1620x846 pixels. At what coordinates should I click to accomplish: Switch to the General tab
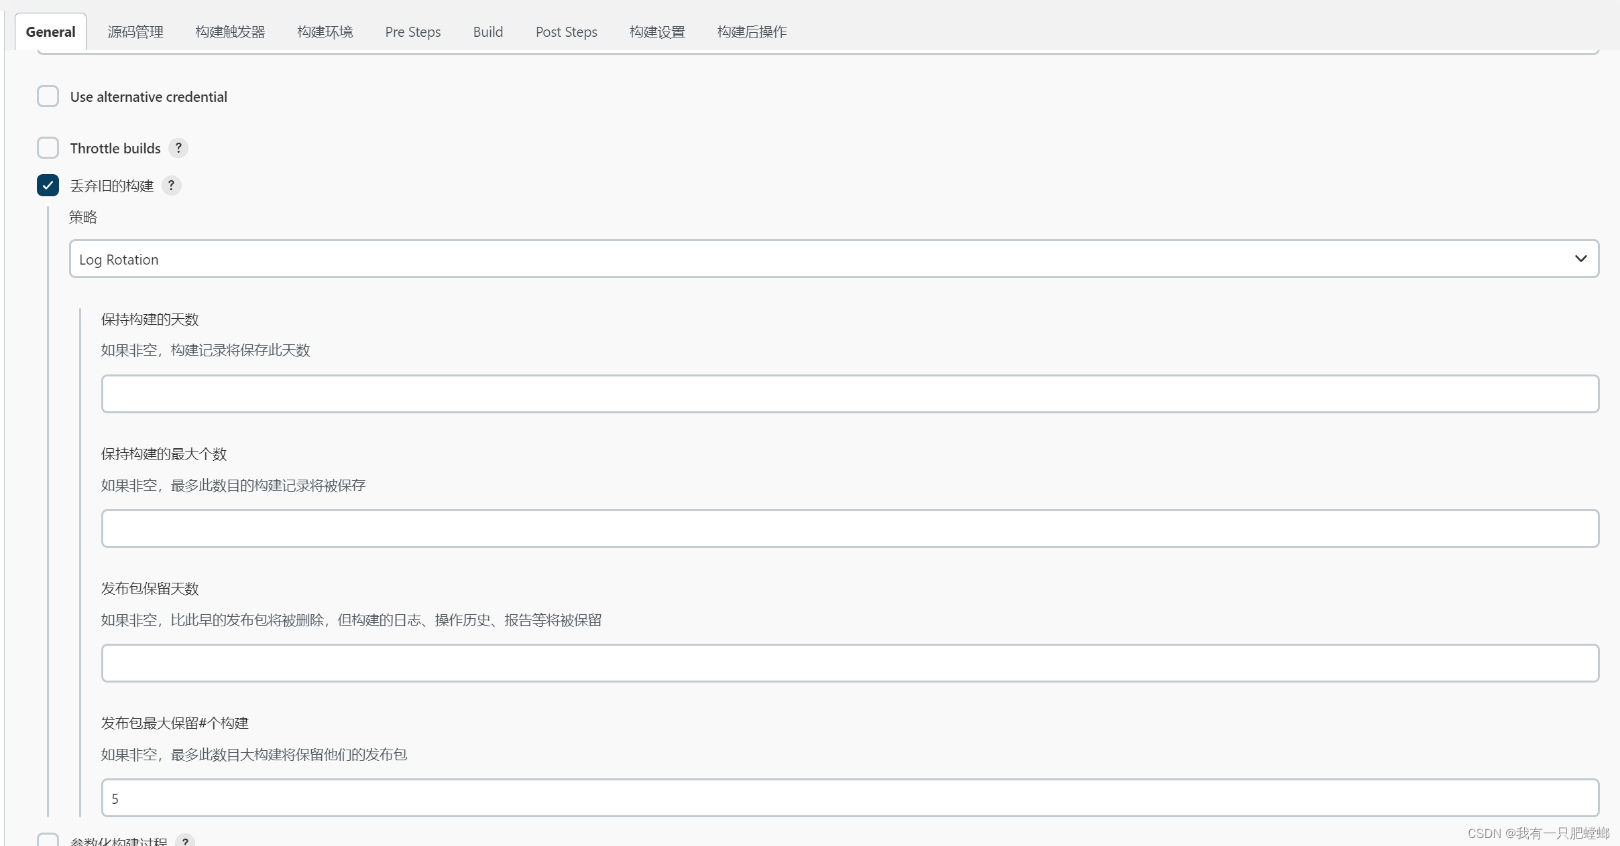pyautogui.click(x=50, y=32)
